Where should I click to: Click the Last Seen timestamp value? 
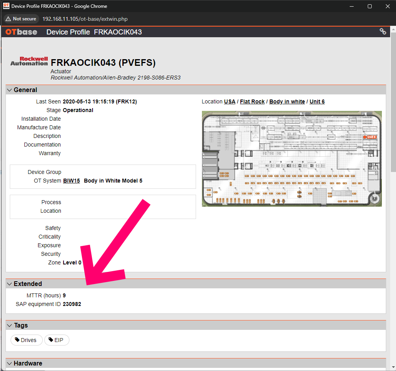click(x=100, y=102)
